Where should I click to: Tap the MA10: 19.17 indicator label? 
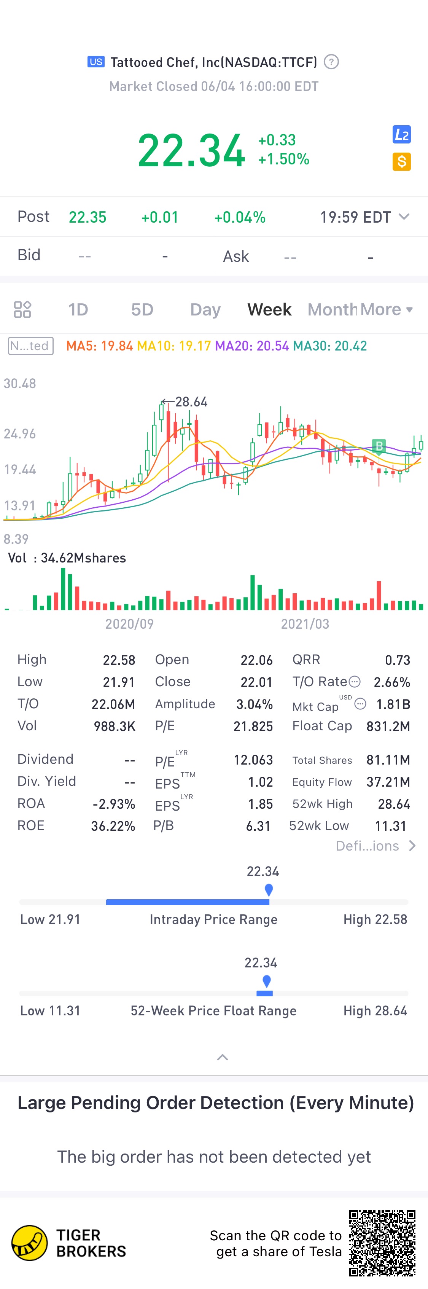click(173, 346)
